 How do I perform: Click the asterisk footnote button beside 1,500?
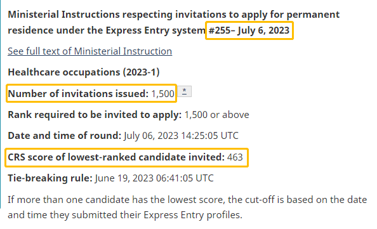[184, 91]
